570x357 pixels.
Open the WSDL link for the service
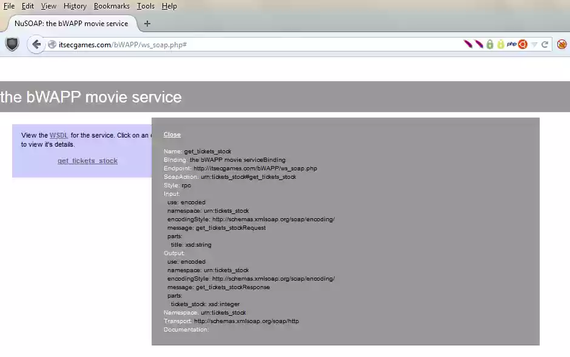[x=59, y=135]
